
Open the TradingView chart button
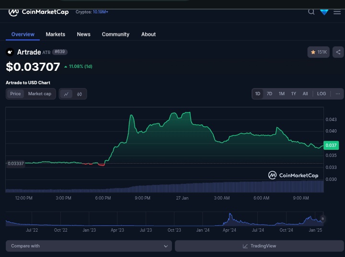(x=259, y=246)
